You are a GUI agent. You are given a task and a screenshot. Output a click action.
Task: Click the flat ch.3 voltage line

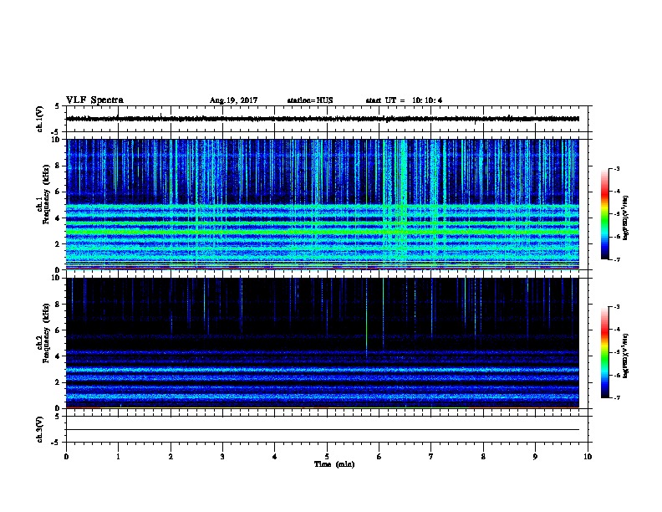(323, 430)
